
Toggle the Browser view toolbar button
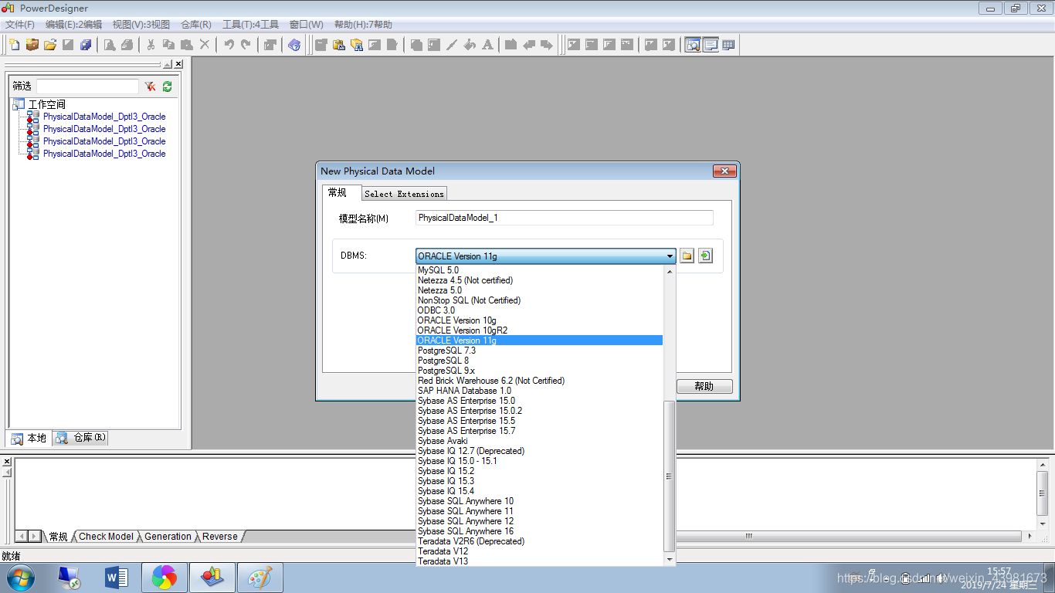(693, 45)
